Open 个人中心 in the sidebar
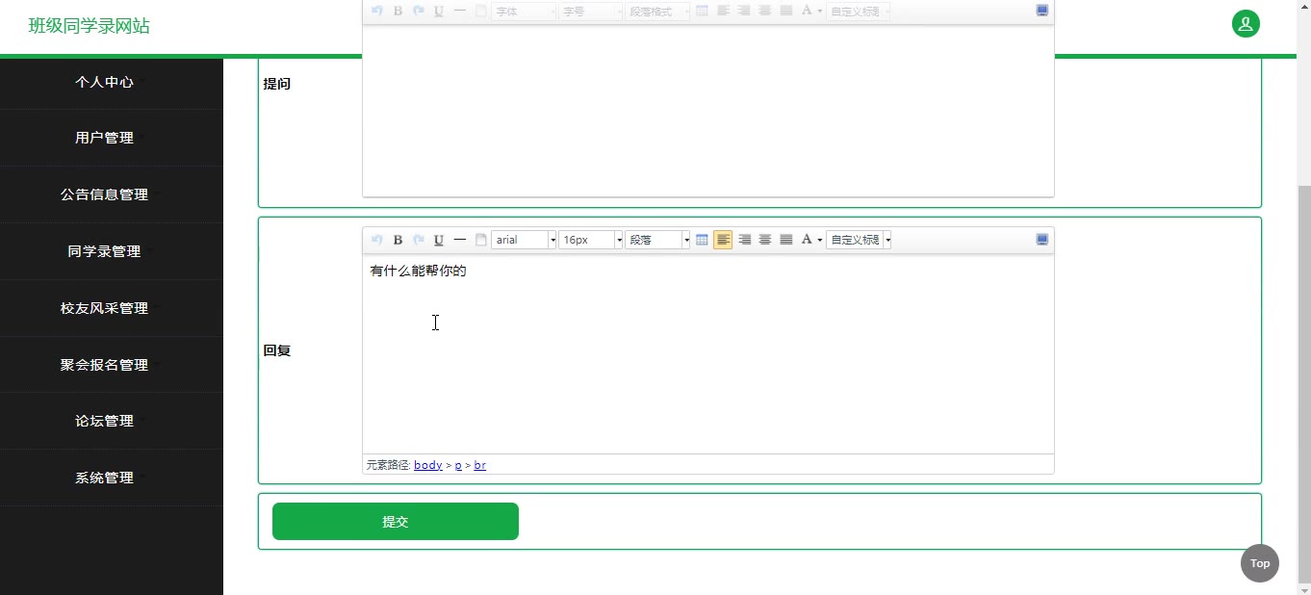This screenshot has width=1311, height=595. pos(104,82)
